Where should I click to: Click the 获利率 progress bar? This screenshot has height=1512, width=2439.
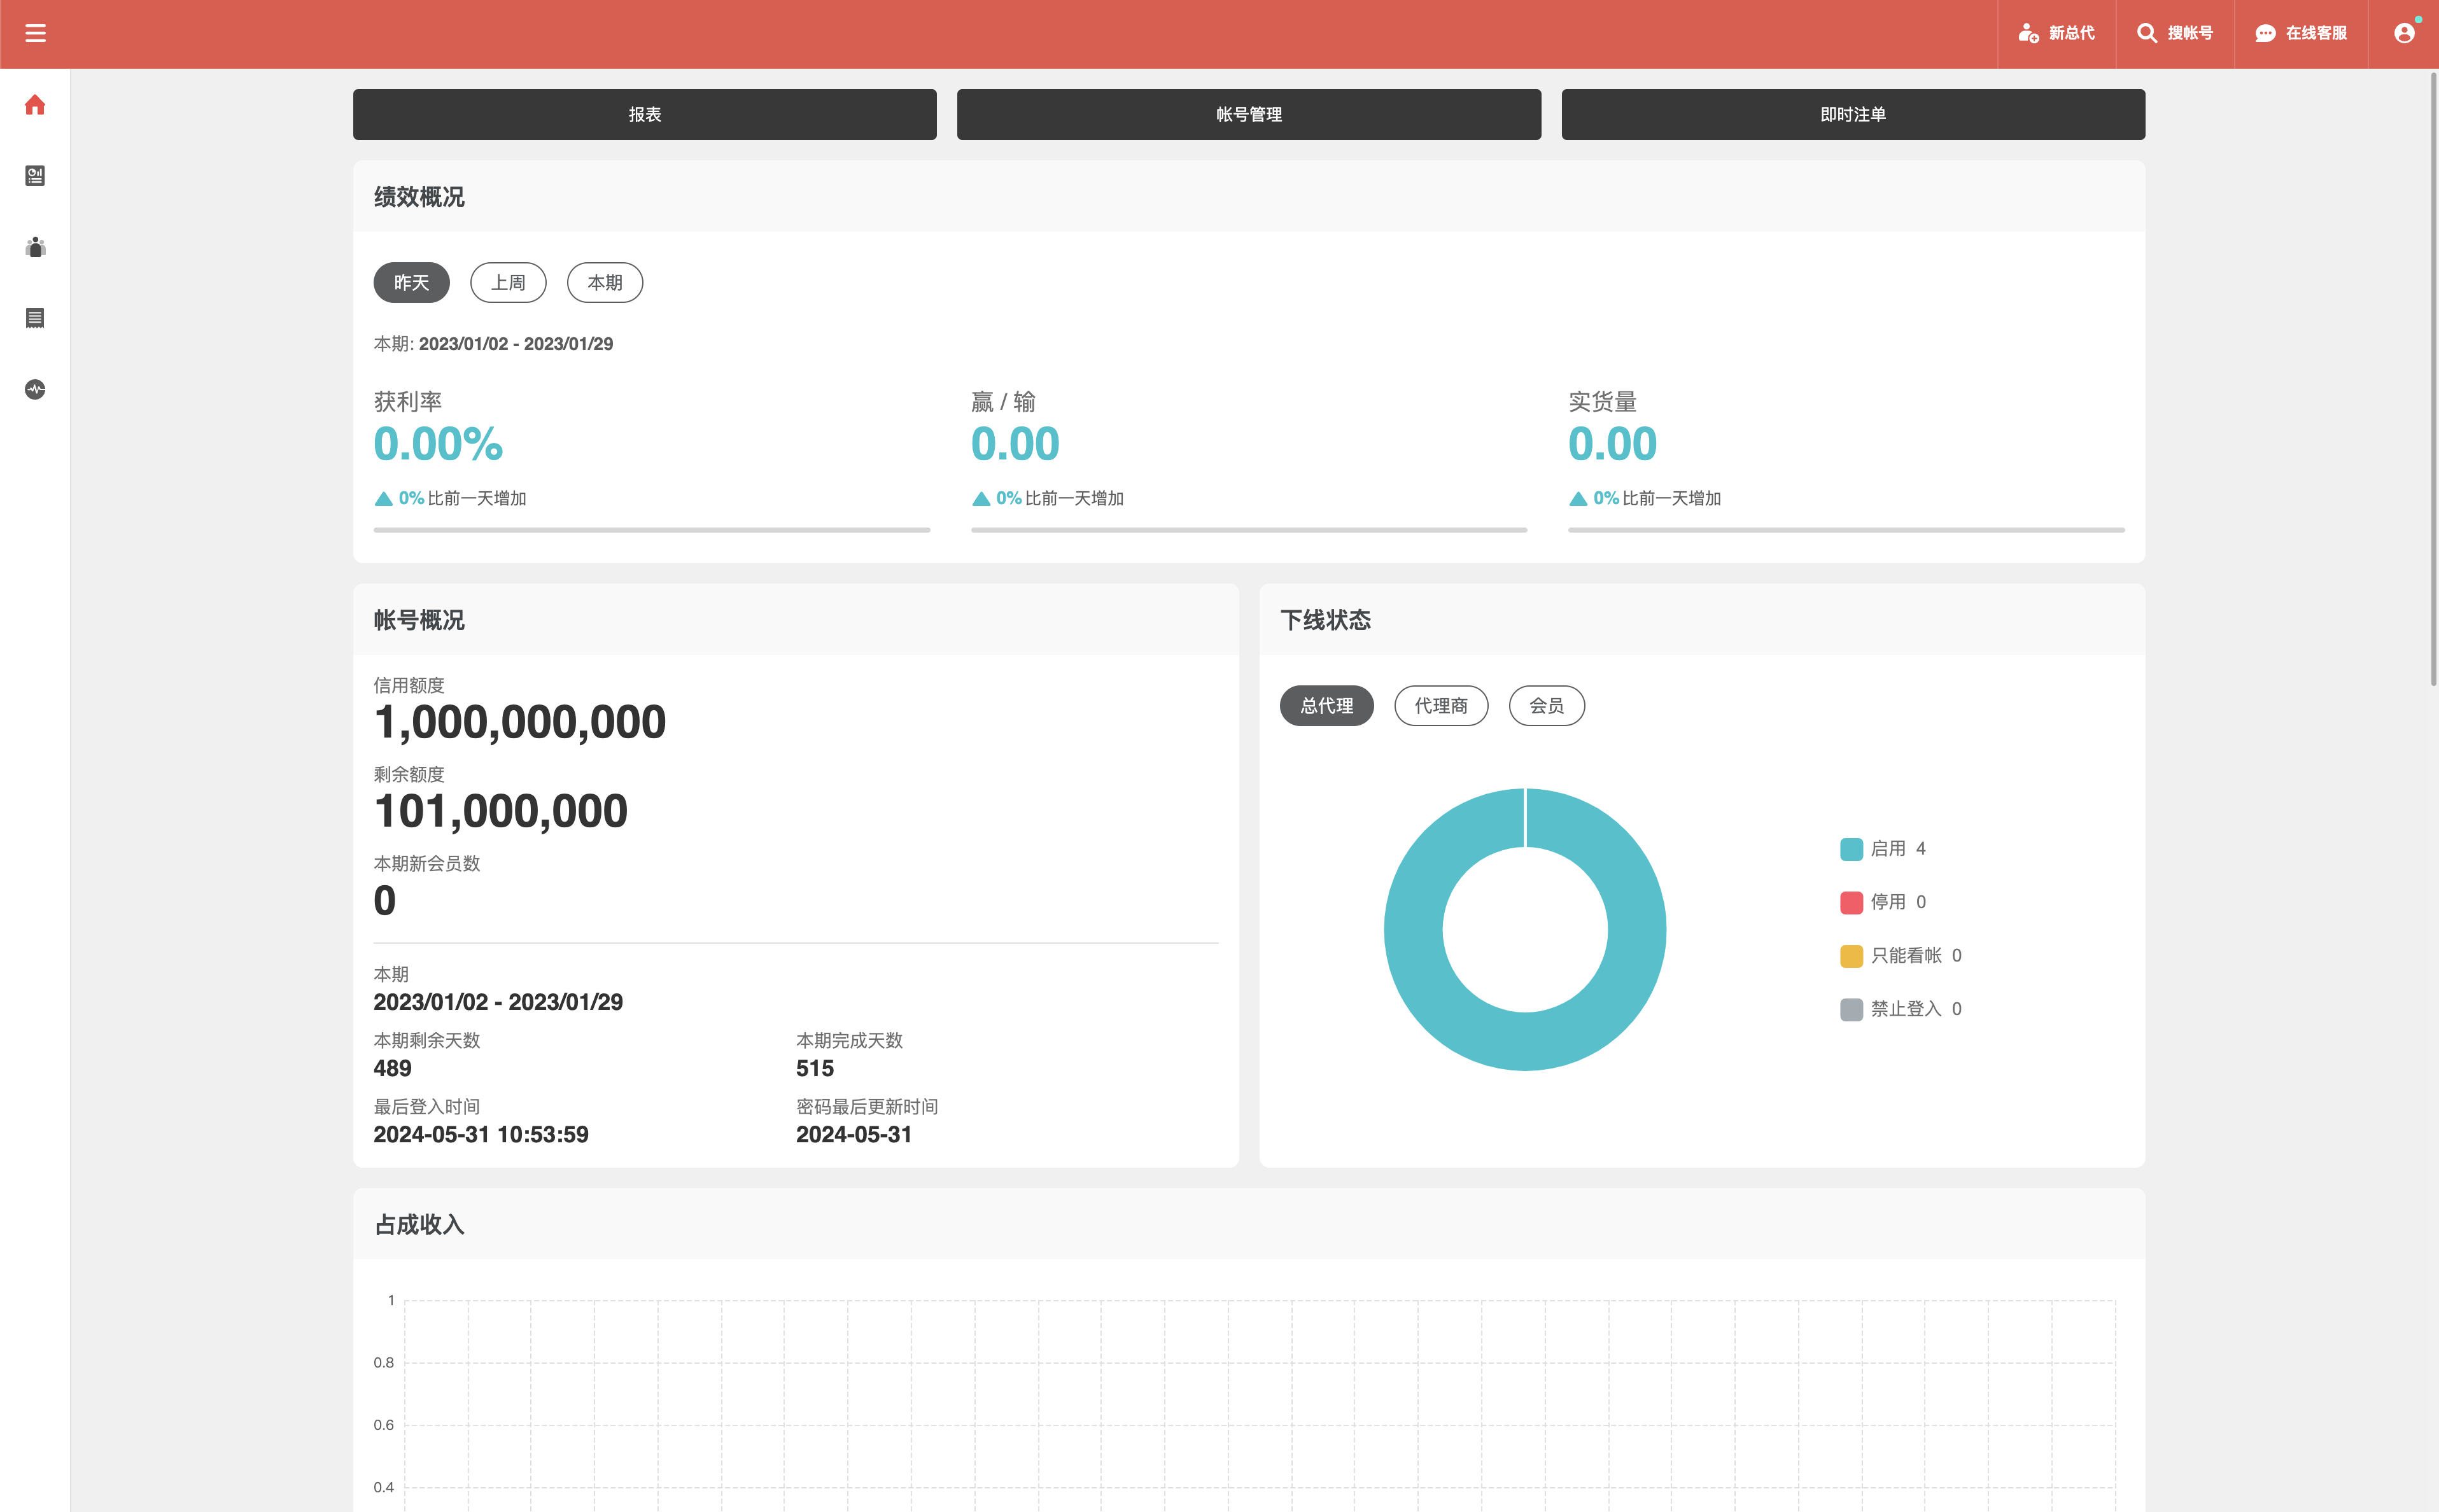point(652,530)
